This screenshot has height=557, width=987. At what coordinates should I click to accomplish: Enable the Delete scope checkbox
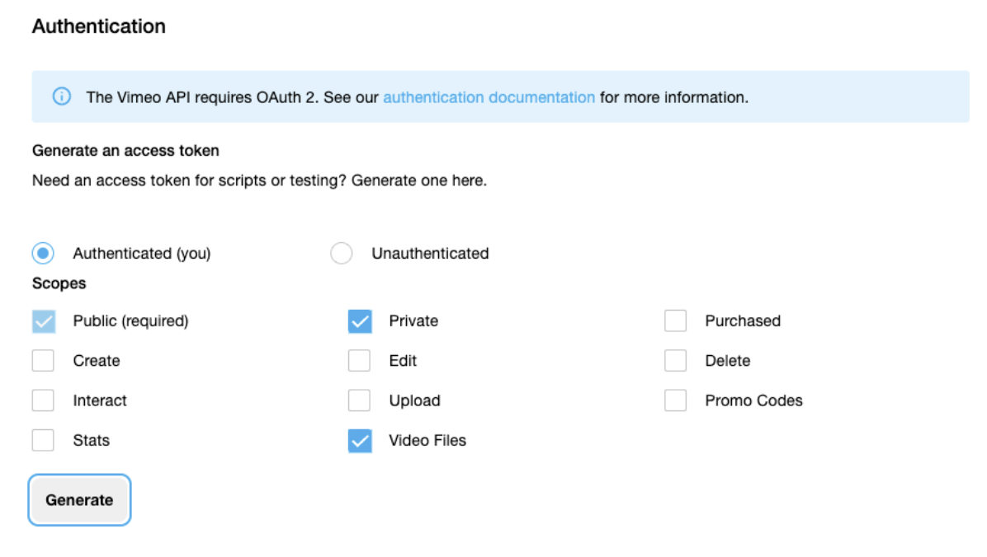[675, 361]
